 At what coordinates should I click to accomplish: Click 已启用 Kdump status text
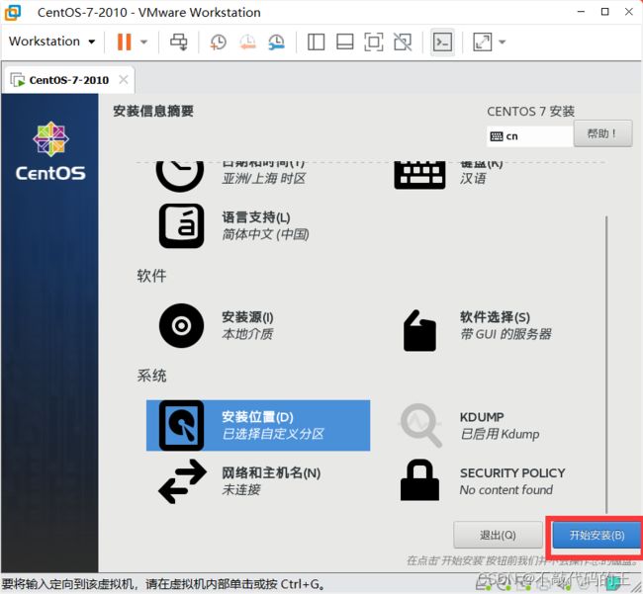pos(500,434)
